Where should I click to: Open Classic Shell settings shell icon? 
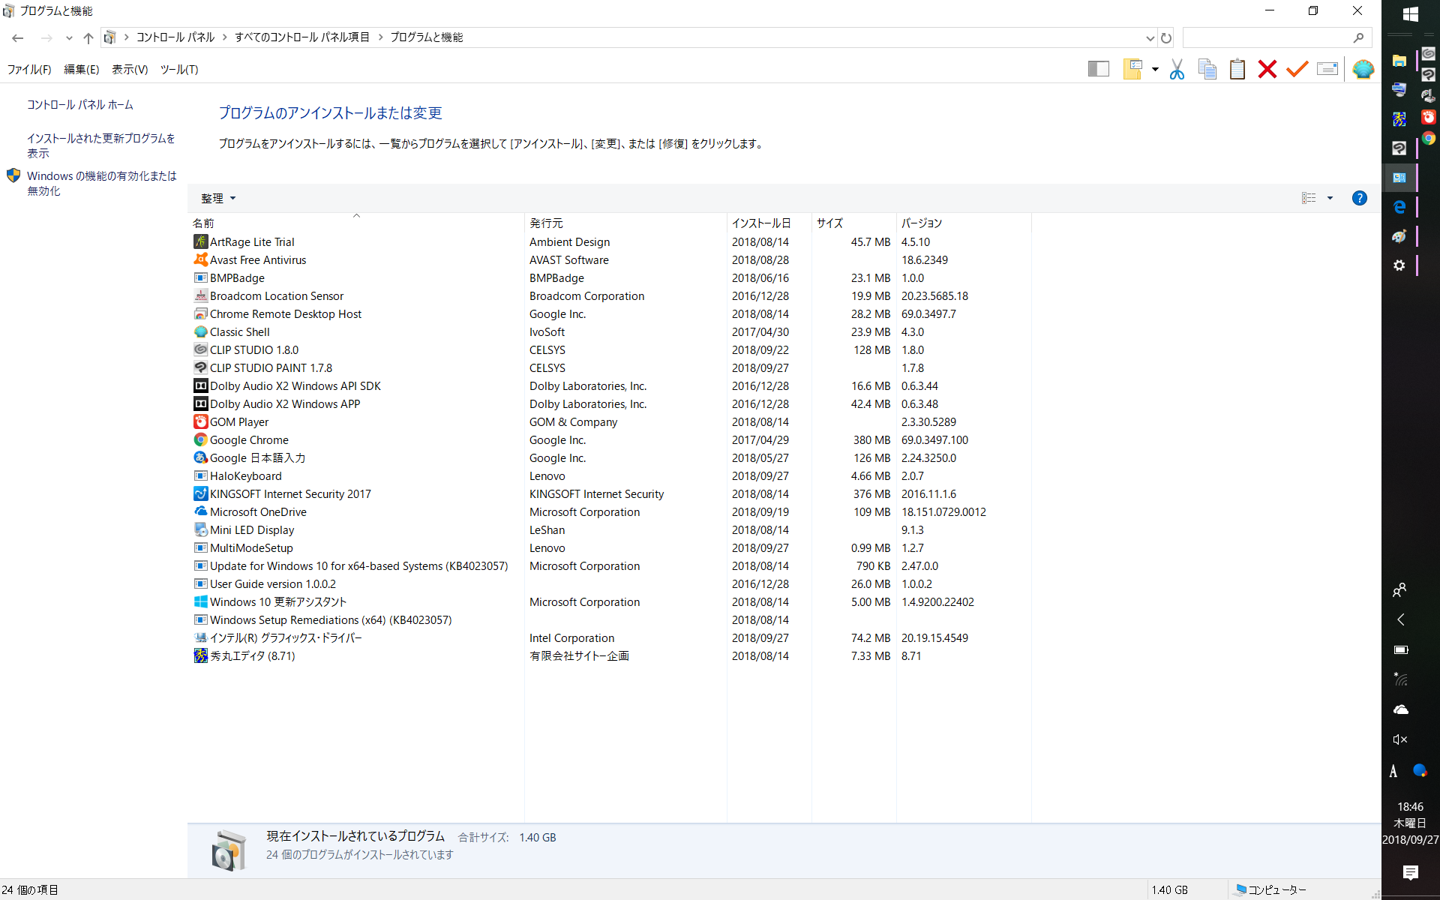tap(1363, 70)
